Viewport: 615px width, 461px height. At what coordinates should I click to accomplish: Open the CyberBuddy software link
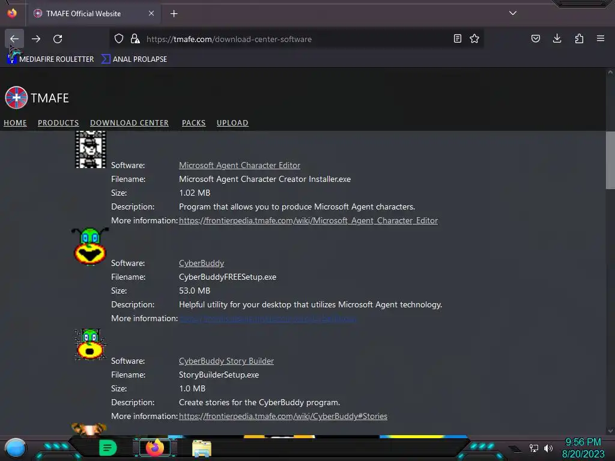tap(202, 264)
